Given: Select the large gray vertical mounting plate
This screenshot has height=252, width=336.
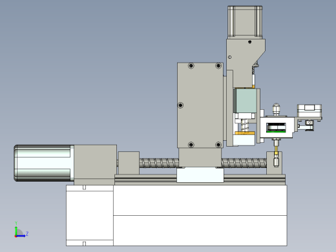Looking at the screenshot, I should click(200, 105).
